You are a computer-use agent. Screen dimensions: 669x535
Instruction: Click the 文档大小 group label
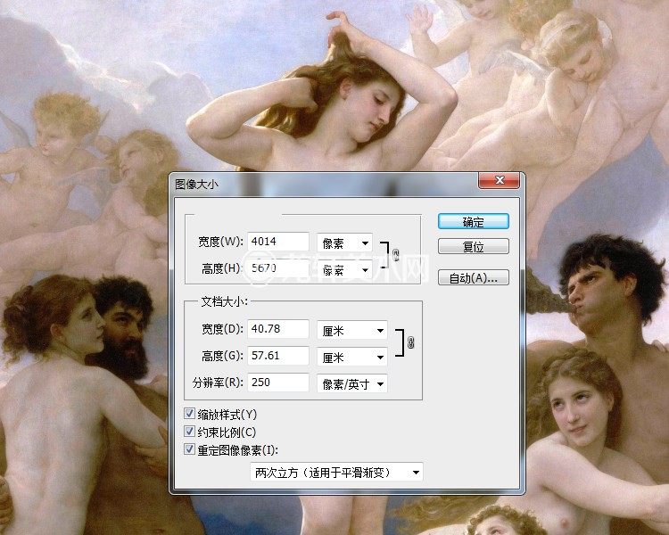click(x=224, y=301)
